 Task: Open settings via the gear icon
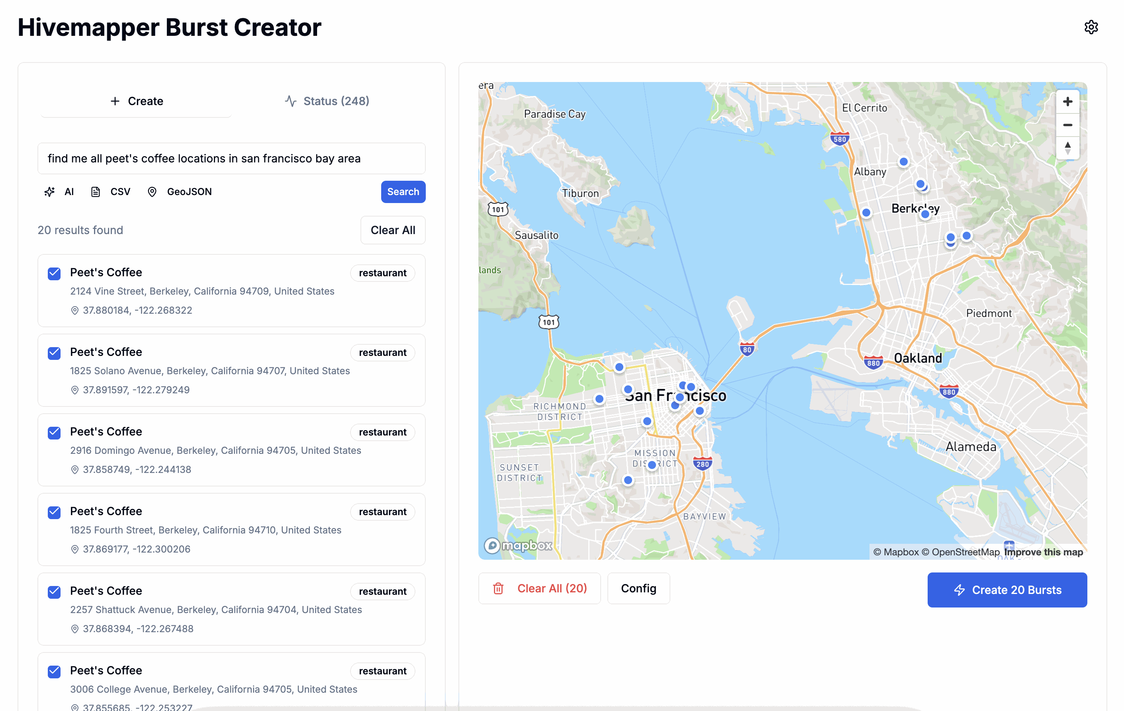[1091, 27]
